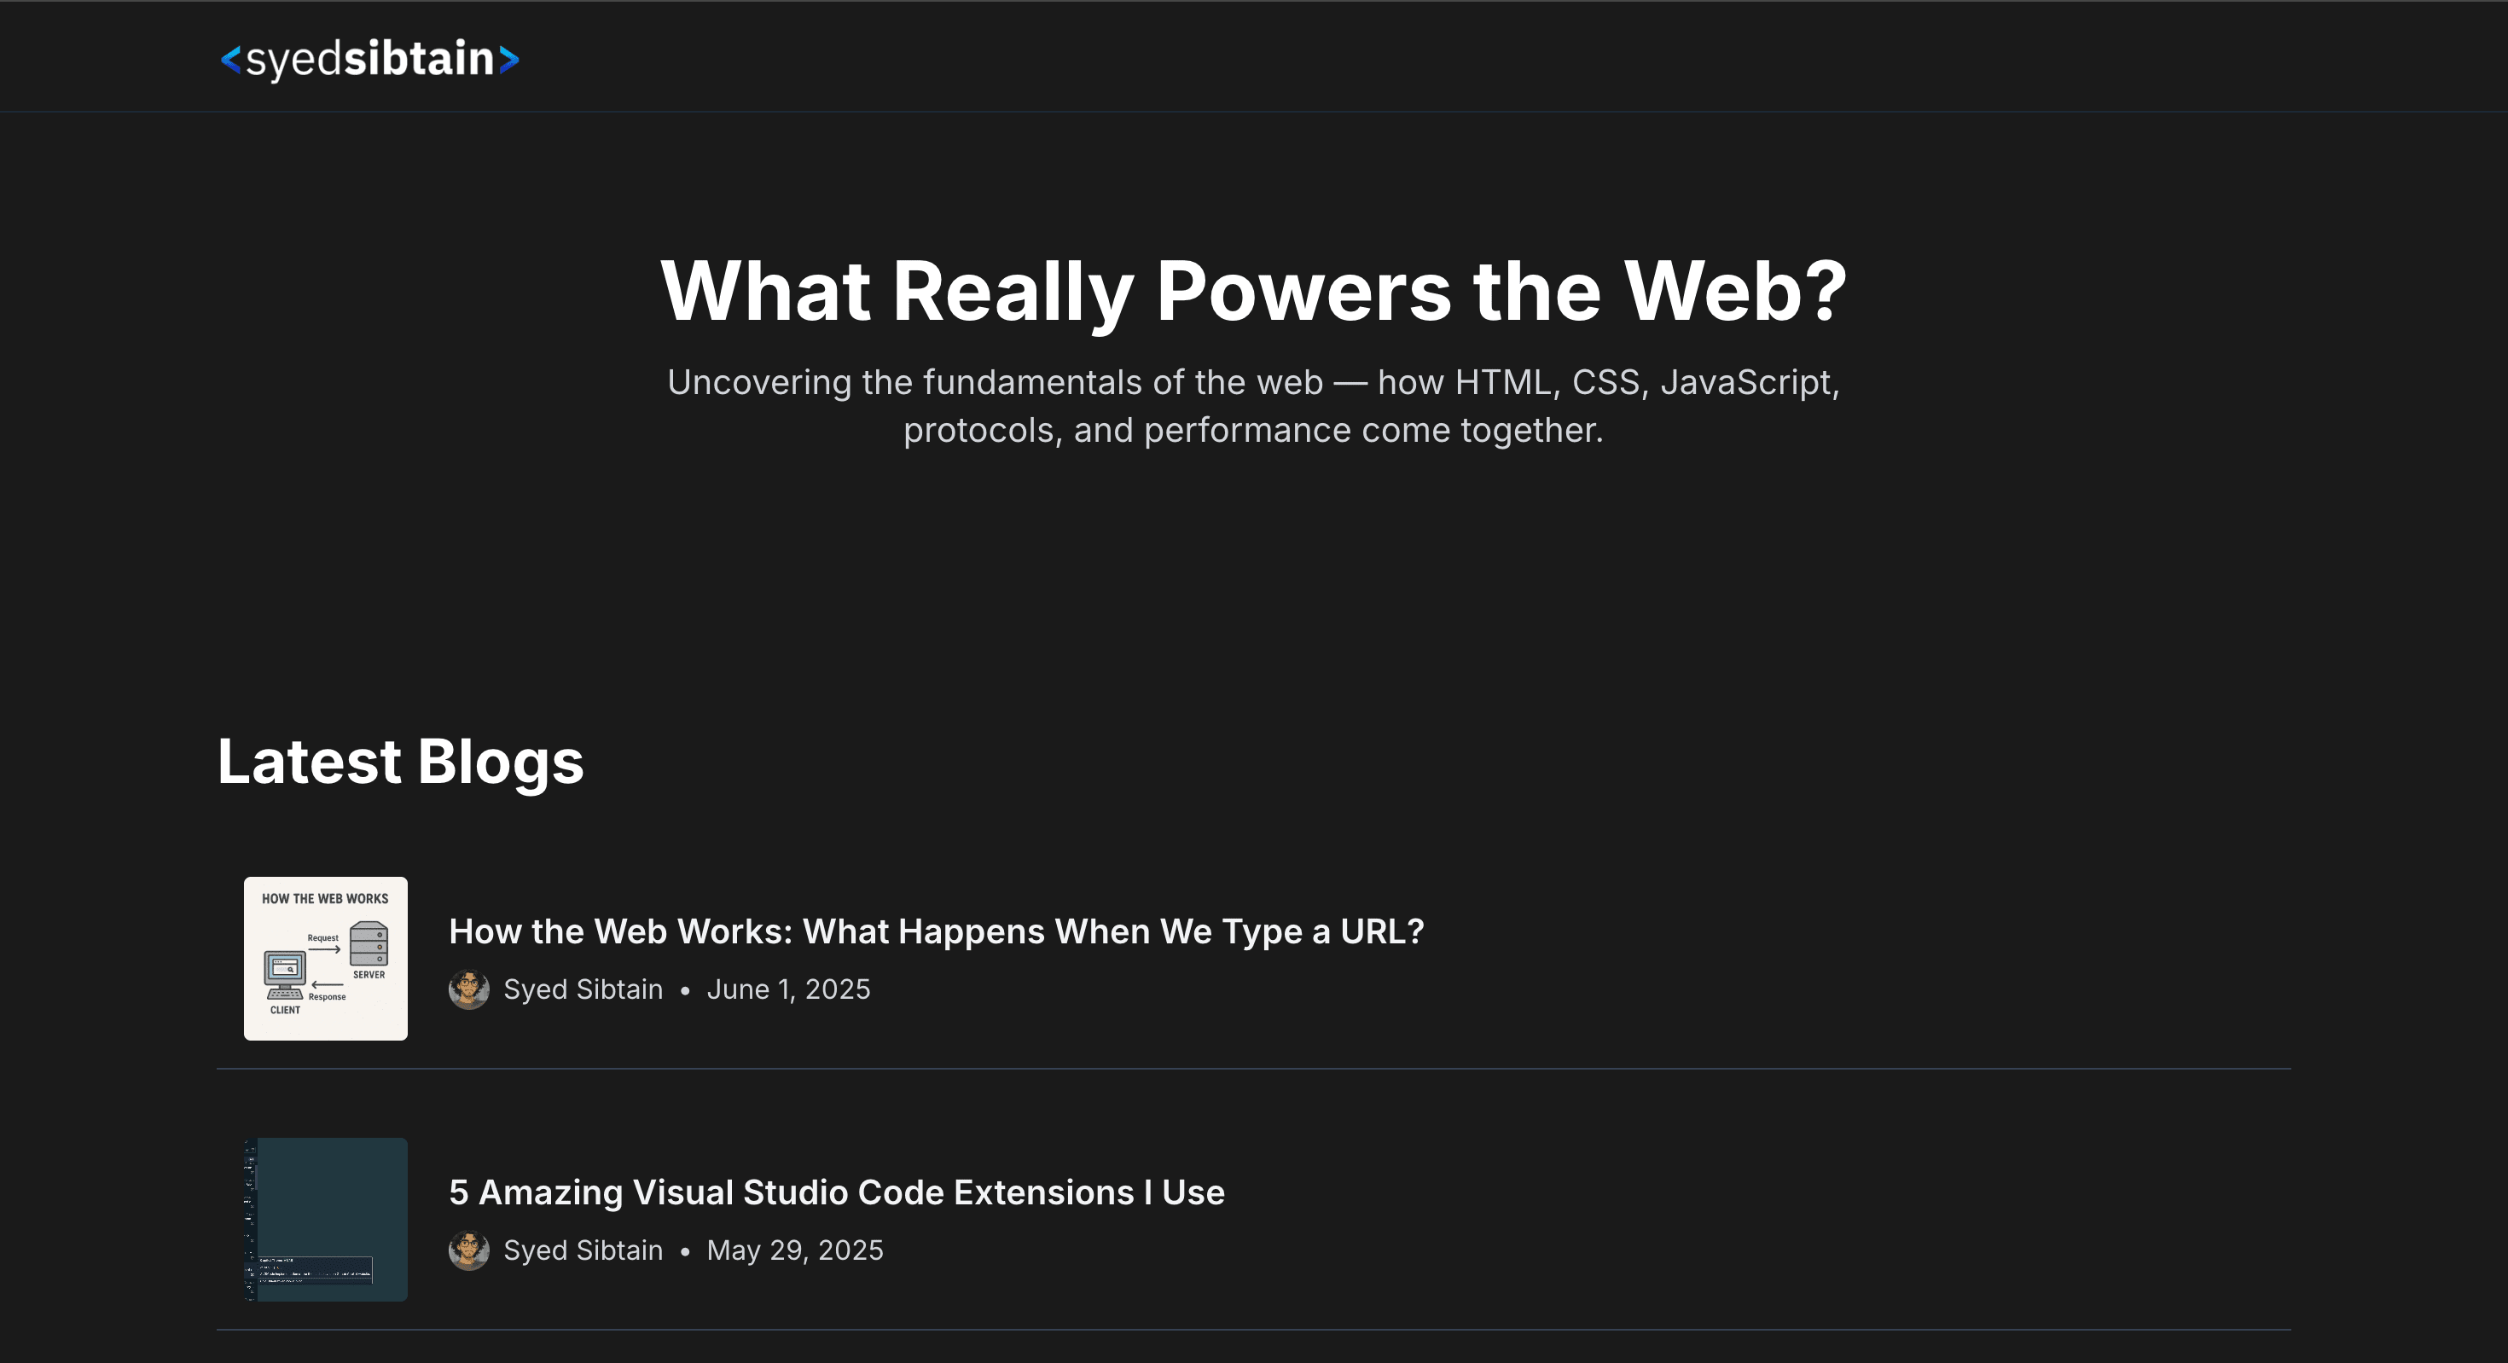2508x1363 pixels.
Task: Click the right angle bracket in the logo
Action: 509,60
